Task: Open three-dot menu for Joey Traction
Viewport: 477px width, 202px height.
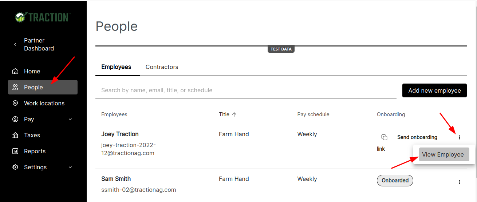Action: [460, 137]
